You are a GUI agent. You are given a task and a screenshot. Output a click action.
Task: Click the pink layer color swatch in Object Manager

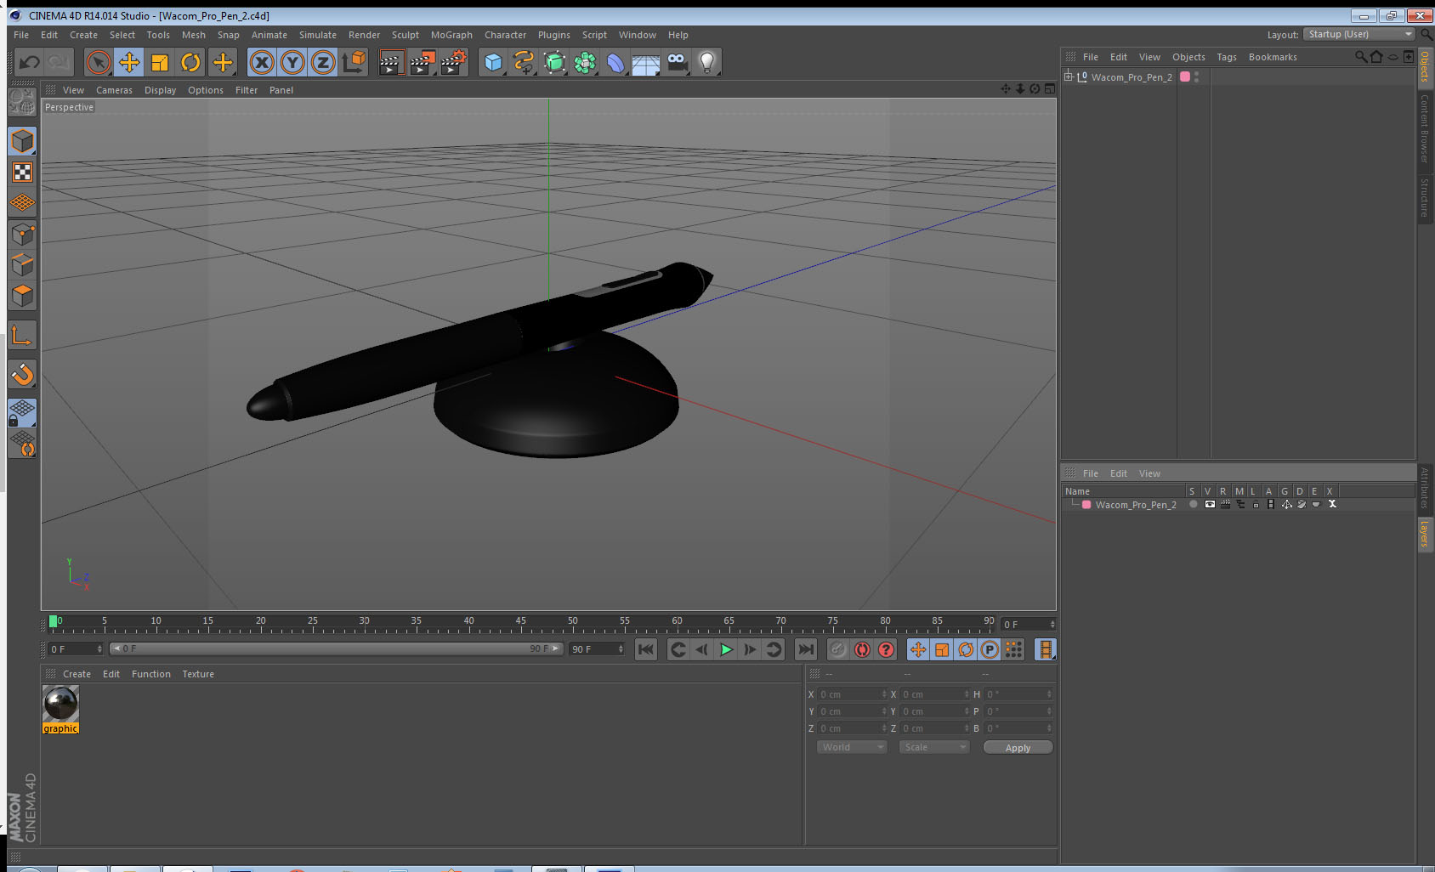1185,76
